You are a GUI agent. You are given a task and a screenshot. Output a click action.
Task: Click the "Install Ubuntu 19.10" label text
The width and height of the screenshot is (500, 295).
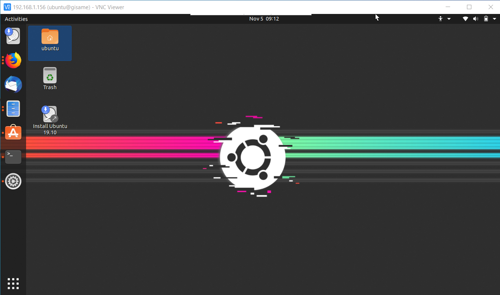[50, 129]
